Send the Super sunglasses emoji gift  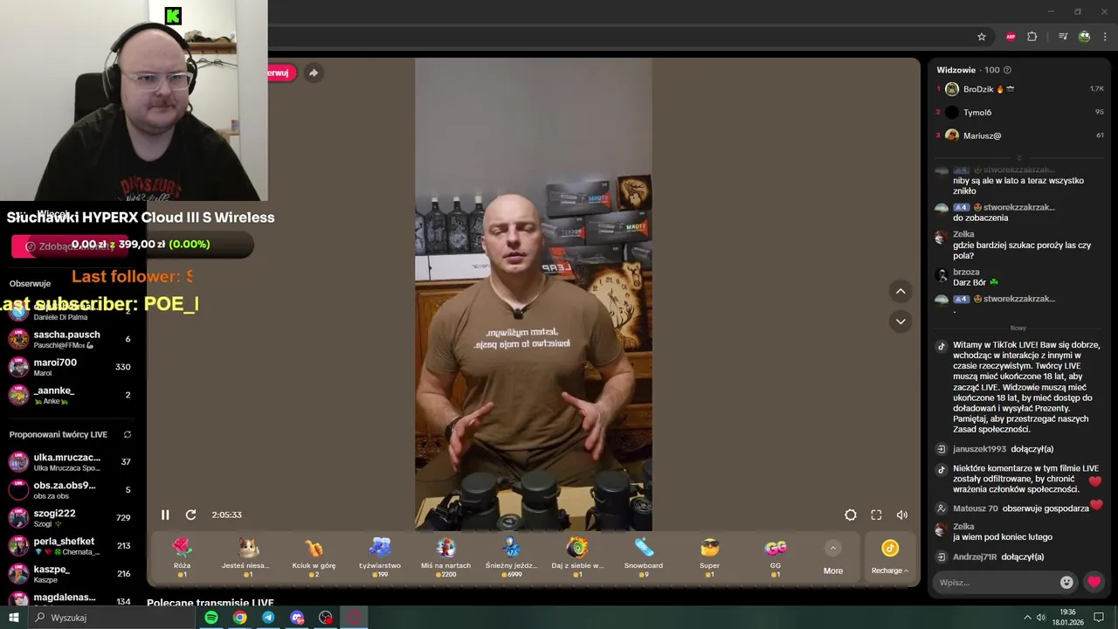tap(709, 557)
